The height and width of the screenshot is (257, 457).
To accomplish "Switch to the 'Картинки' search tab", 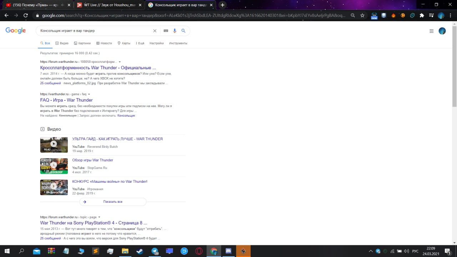I will click(x=82, y=43).
